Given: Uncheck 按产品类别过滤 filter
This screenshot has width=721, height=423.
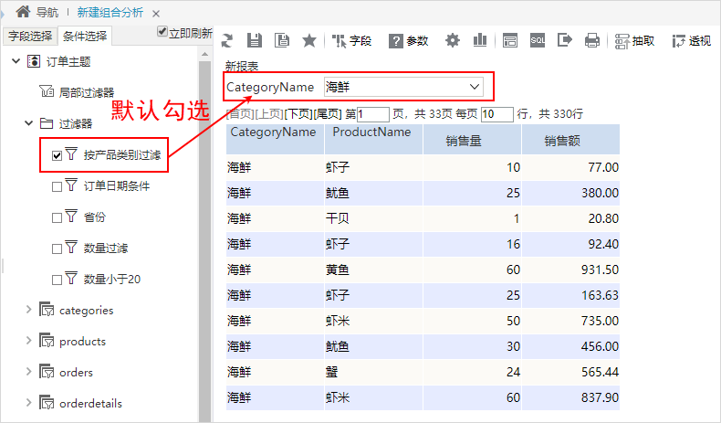Looking at the screenshot, I should [x=57, y=155].
